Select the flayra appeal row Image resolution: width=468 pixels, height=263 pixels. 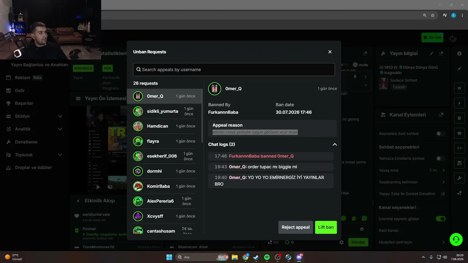[x=164, y=141]
